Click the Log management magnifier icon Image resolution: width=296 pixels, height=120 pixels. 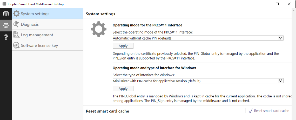[x=16, y=35]
